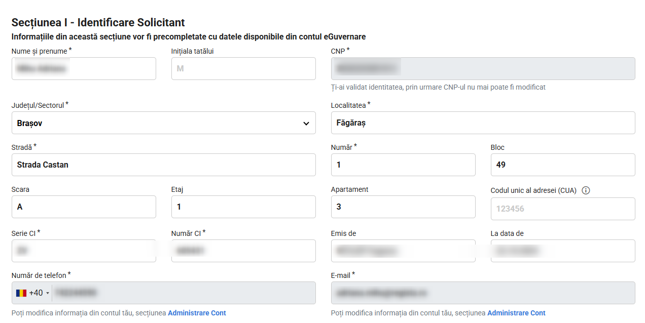Click the Nume și prenume field
This screenshot has width=645, height=323.
84,68
